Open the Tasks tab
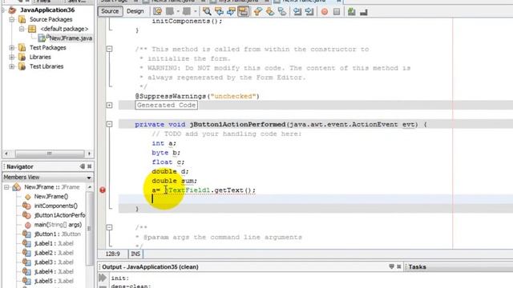513x288 pixels. [417, 266]
